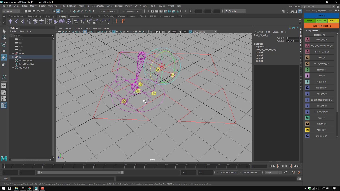Image resolution: width=340 pixels, height=191 pixels.
Task: Open the Channels menu in Channel Box
Action: [259, 32]
